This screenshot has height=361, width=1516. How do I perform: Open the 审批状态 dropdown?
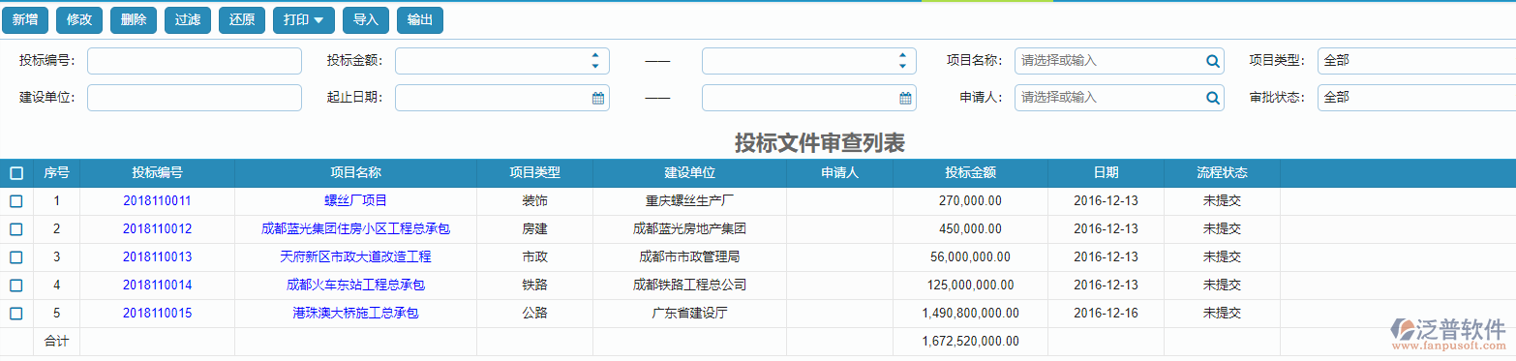tap(1416, 98)
